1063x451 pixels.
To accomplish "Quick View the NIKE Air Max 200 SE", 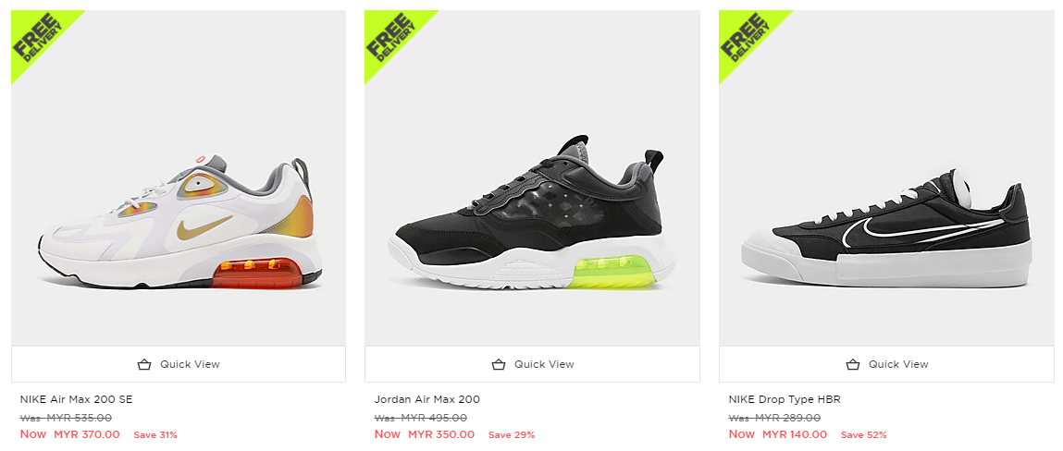I will pyautogui.click(x=190, y=364).
